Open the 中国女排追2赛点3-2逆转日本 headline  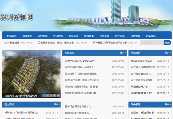[x=80, y=93]
